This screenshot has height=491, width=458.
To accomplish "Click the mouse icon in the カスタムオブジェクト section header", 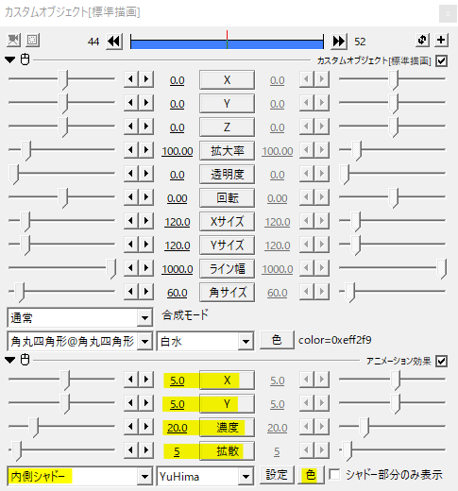I will [x=25, y=59].
